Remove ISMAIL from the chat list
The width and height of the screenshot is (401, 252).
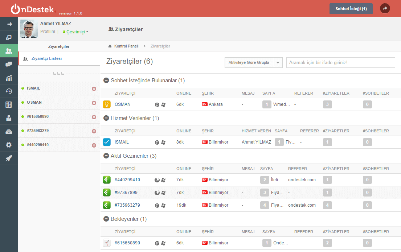pyautogui.click(x=94, y=88)
